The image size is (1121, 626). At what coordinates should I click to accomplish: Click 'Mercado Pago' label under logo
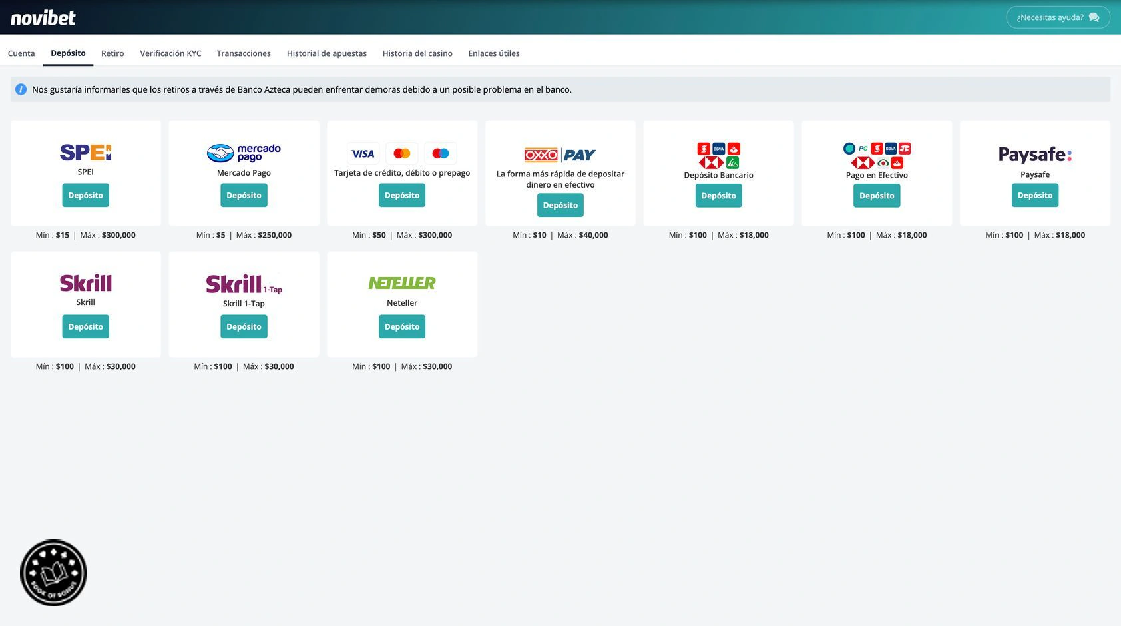[244, 173]
